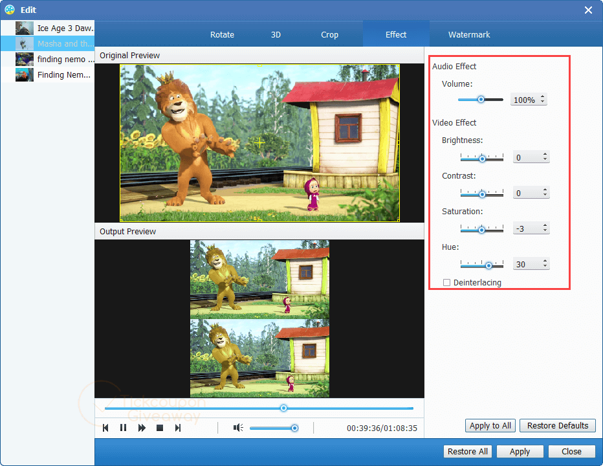
Task: Adjust the Audio Volume slider
Action: click(x=481, y=100)
